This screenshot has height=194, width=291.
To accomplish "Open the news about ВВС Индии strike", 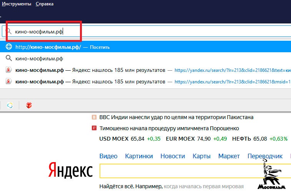I will [x=176, y=117].
